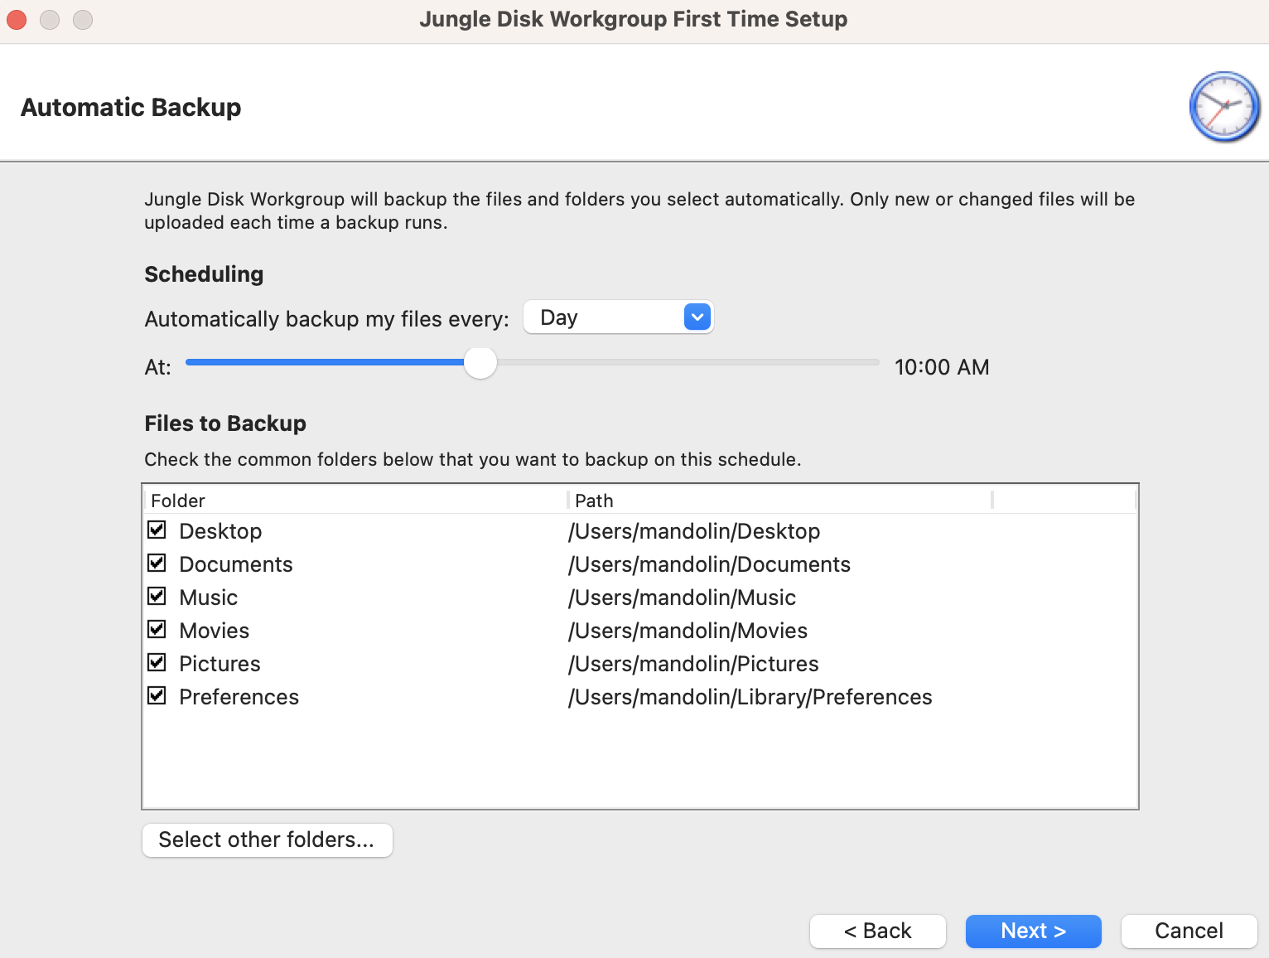Viewport: 1269px width, 958px height.
Task: Click the Desktop folder name
Action: (x=220, y=531)
